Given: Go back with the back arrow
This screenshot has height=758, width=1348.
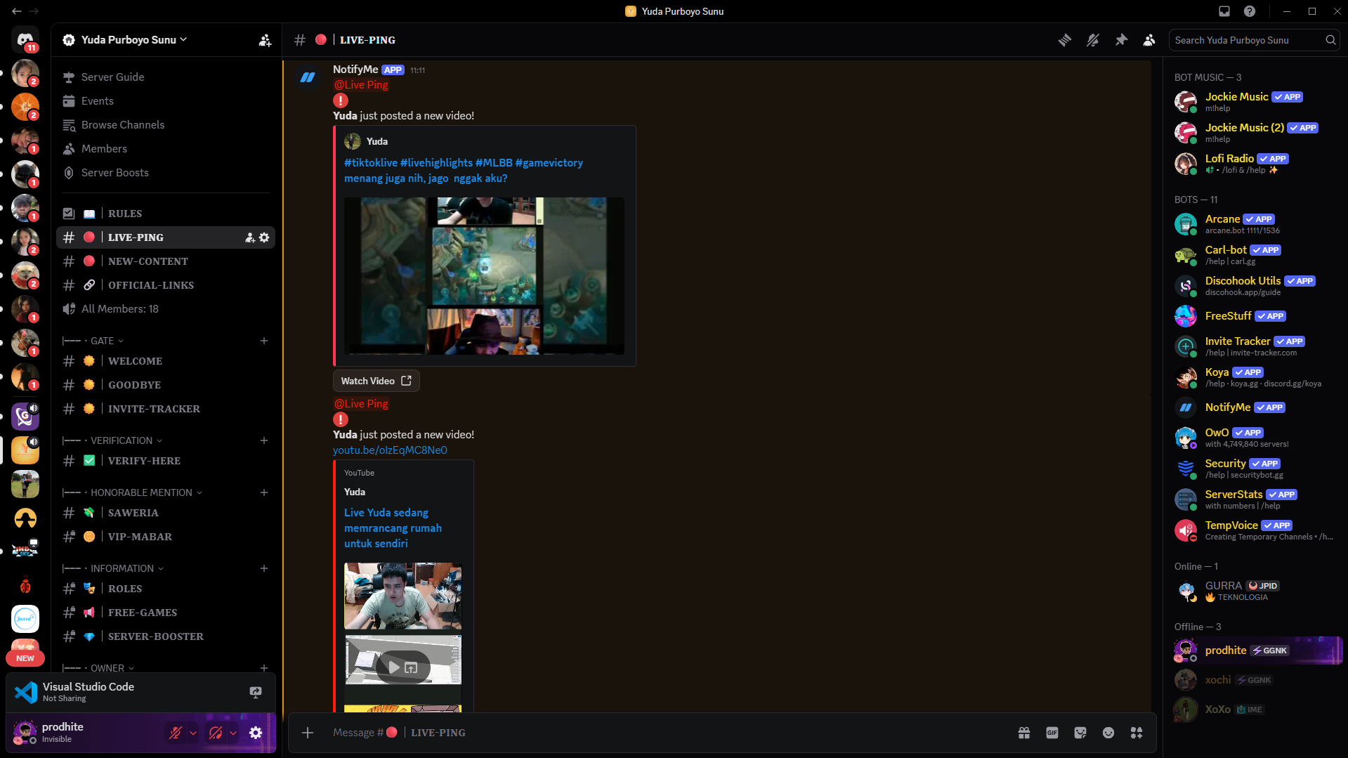Looking at the screenshot, I should (16, 11).
